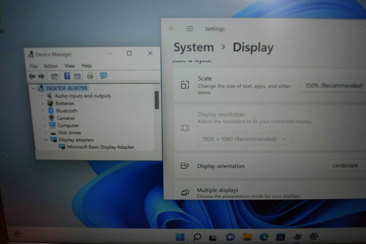Open the Help menu in Device Manager
Viewport: 366px width, 244px height.
click(86, 66)
